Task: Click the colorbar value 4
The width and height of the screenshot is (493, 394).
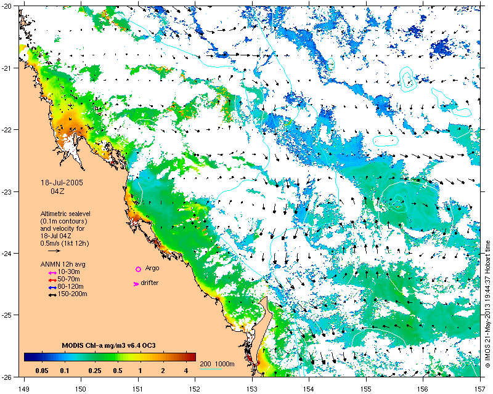Action: click(186, 371)
